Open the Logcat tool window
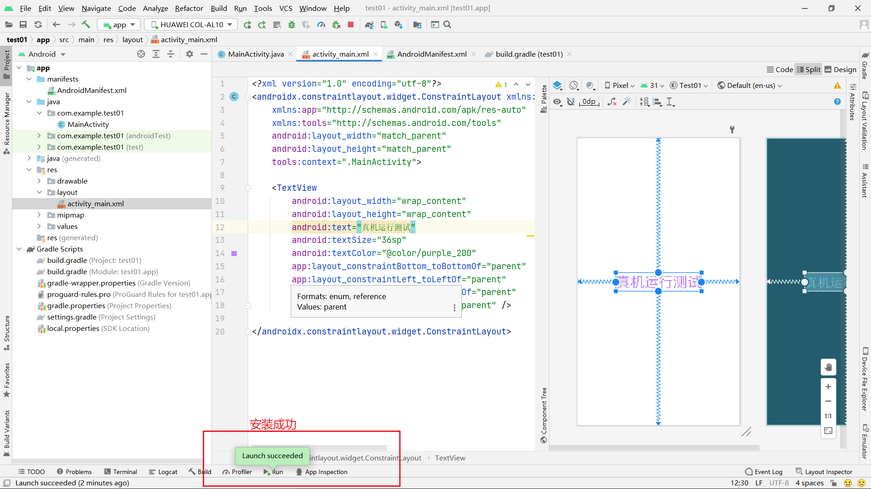Image resolution: width=871 pixels, height=489 pixels. 163,472
